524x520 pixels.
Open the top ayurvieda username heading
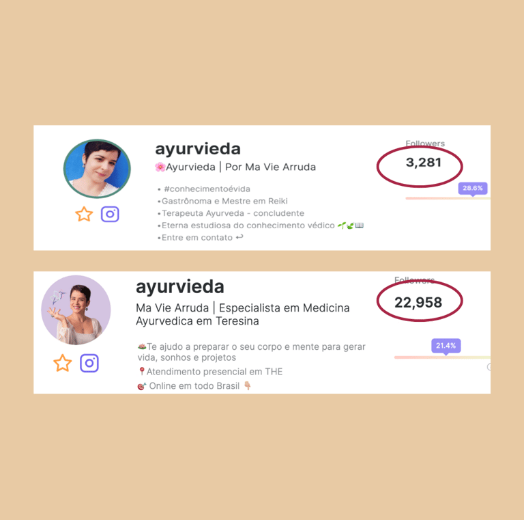(197, 149)
